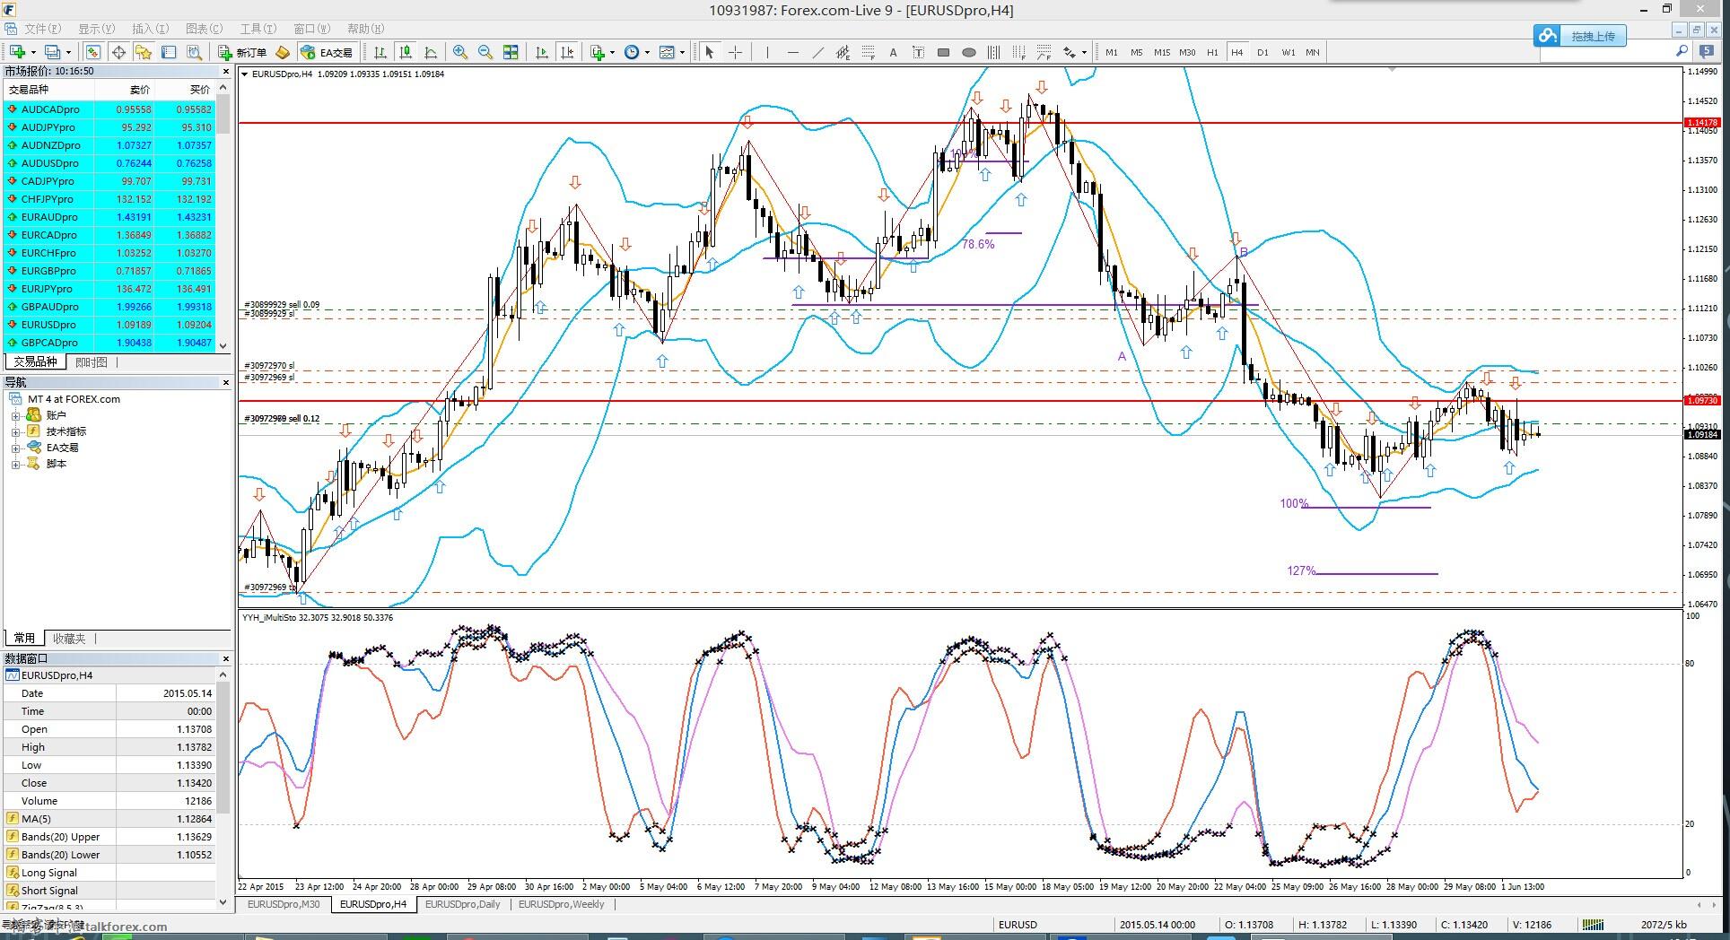The width and height of the screenshot is (1730, 940).
Task: Expand the 账户 tree node
Action: point(15,415)
